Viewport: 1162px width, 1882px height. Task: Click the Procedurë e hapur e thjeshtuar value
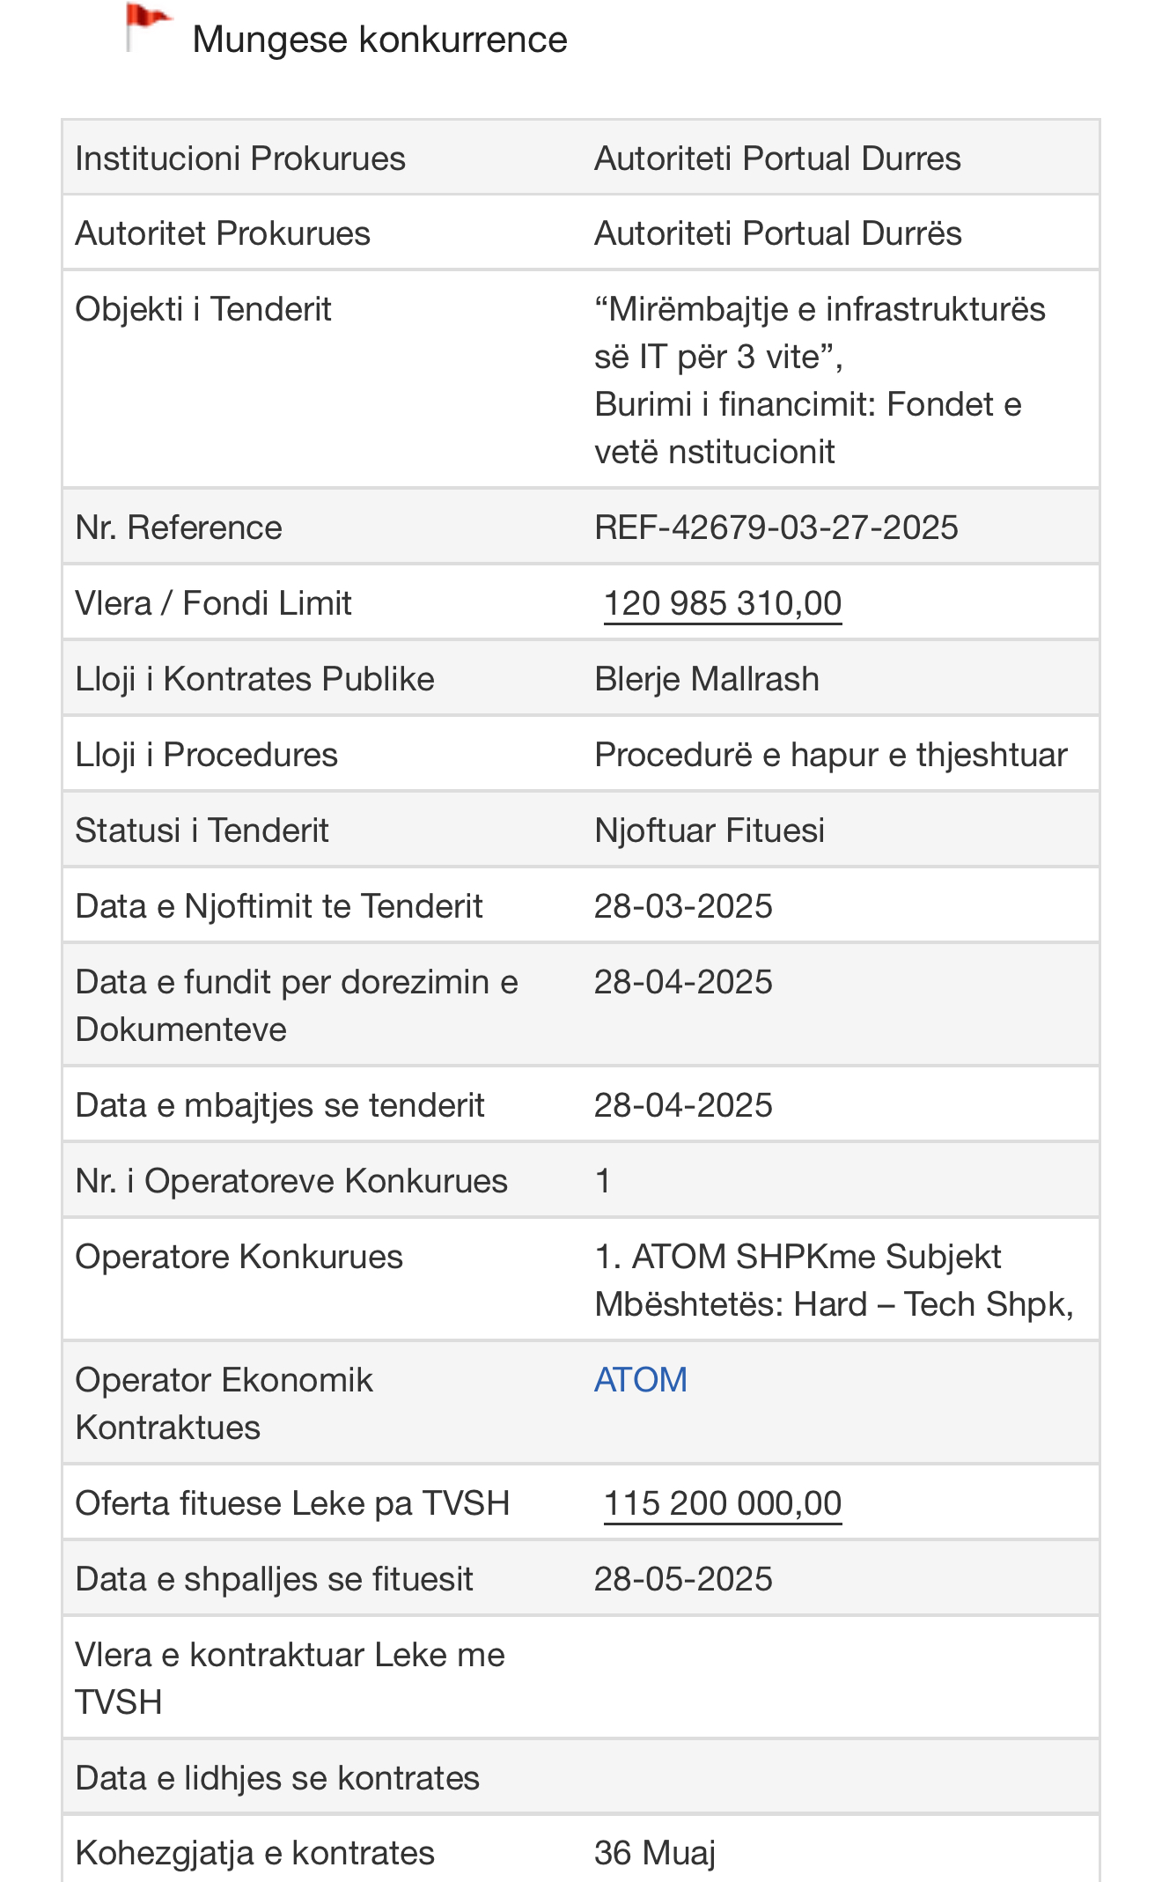pyautogui.click(x=831, y=755)
